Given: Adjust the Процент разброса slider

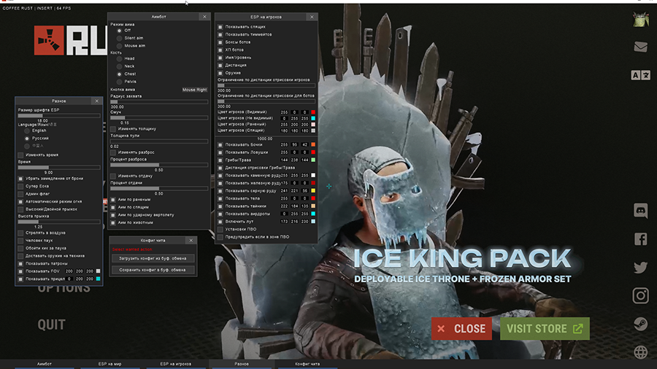Looking at the screenshot, I should 159,165.
